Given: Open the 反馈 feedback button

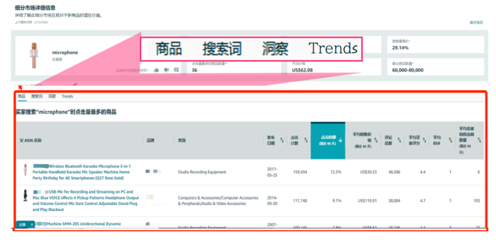Looking at the screenshot, I should click(22, 224).
